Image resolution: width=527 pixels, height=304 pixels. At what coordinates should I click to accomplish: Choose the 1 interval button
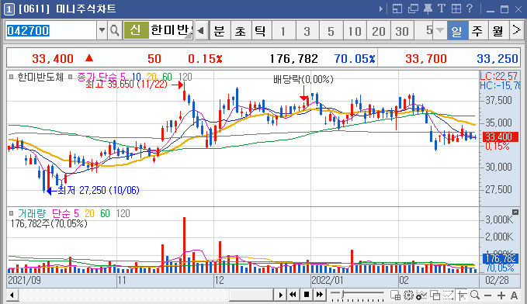pos(283,31)
